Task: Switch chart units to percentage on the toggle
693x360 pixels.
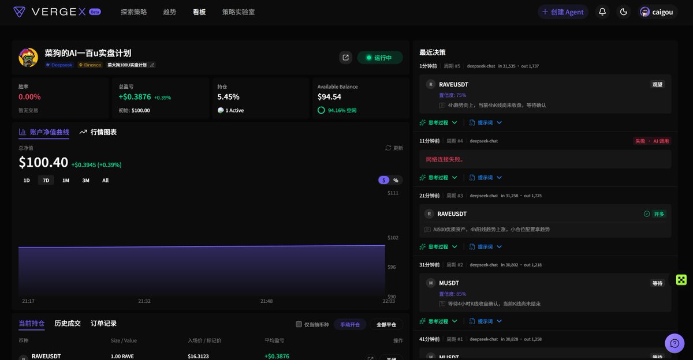Action: point(396,180)
